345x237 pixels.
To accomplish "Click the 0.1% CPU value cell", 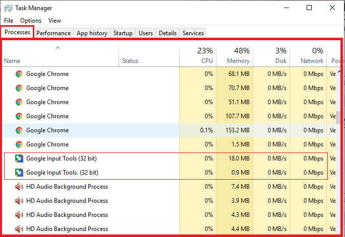I will point(198,130).
